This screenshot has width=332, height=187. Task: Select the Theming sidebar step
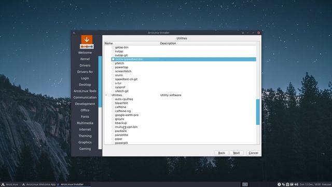click(x=85, y=136)
